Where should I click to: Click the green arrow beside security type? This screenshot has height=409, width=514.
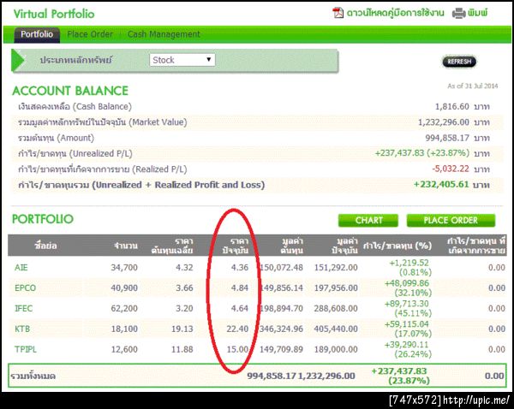click(18, 60)
